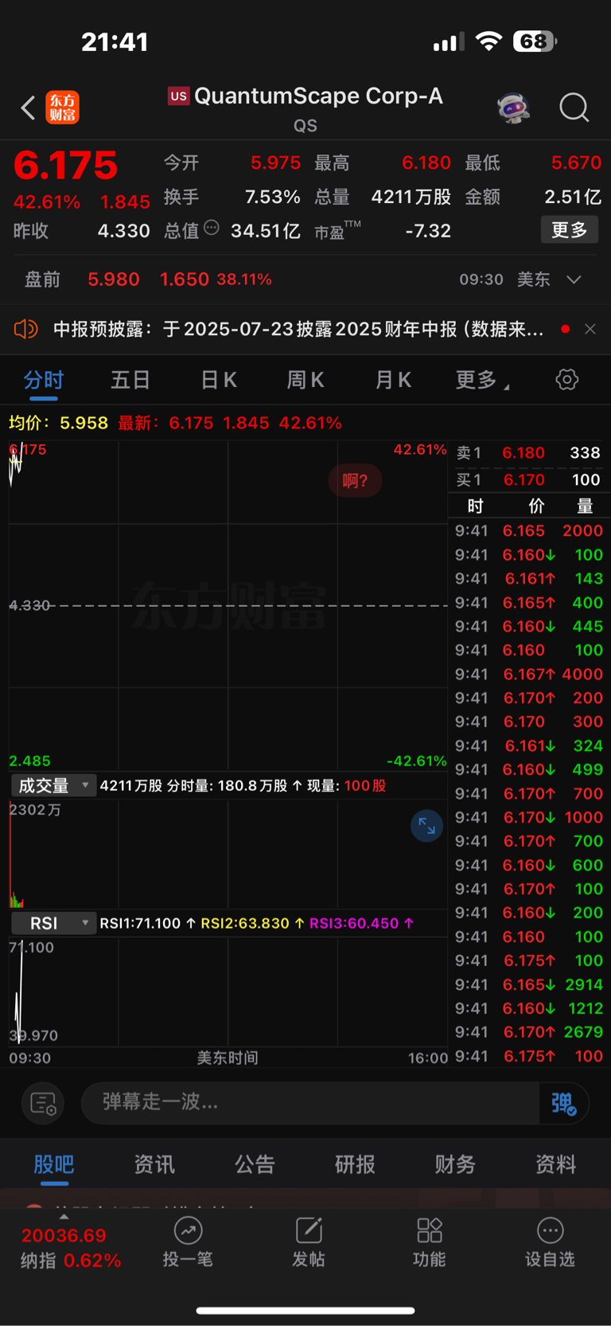The width and height of the screenshot is (611, 1326).
Task: Tap the search magnifier icon
Action: tap(574, 108)
